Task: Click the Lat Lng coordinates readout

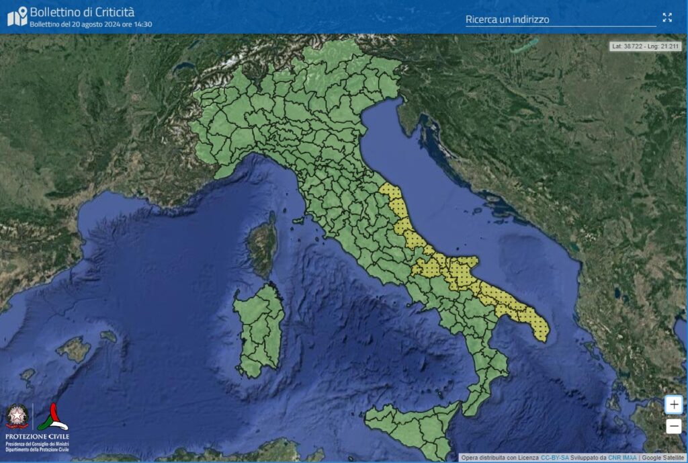Action: tap(646, 46)
